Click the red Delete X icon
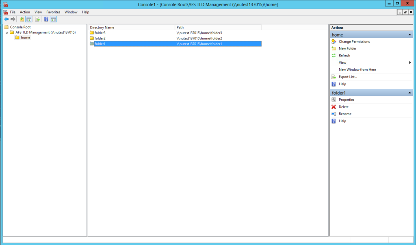The image size is (416, 245). [334, 107]
